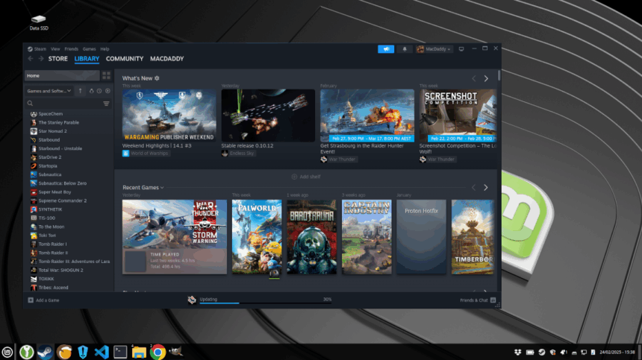Show next Recent Games
642x360 pixels.
[x=485, y=188]
